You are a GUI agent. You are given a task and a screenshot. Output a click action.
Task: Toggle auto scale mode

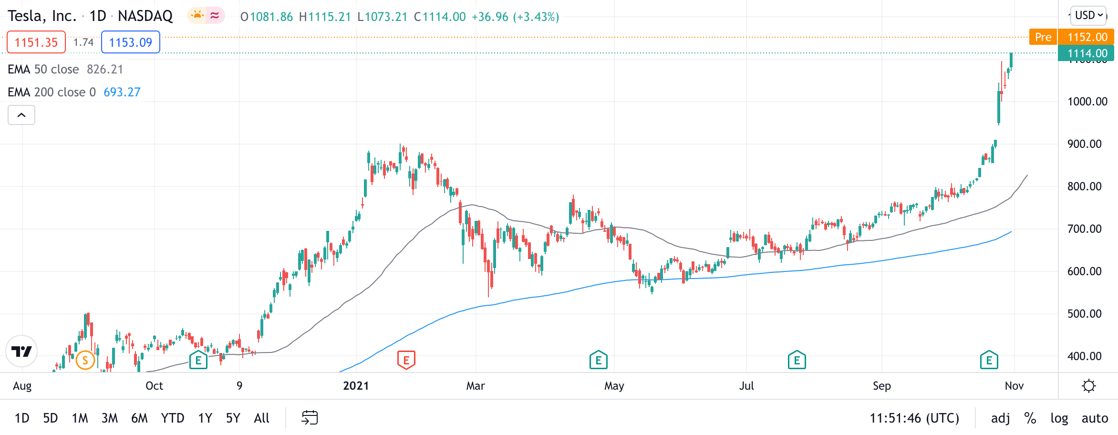1095,418
